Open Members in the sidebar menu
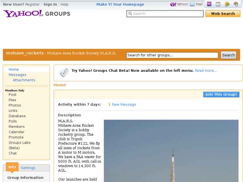 tap(17, 127)
